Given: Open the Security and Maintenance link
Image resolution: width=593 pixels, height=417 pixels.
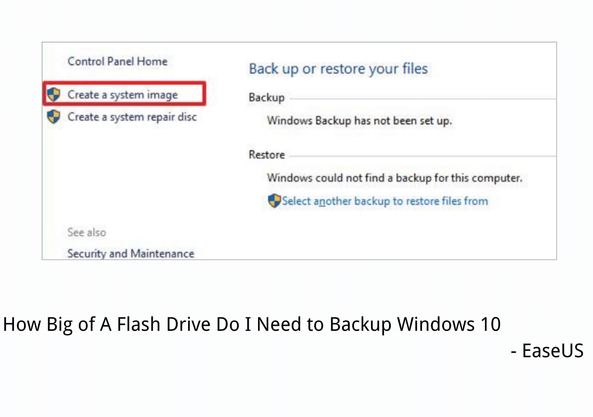Looking at the screenshot, I should point(131,253).
